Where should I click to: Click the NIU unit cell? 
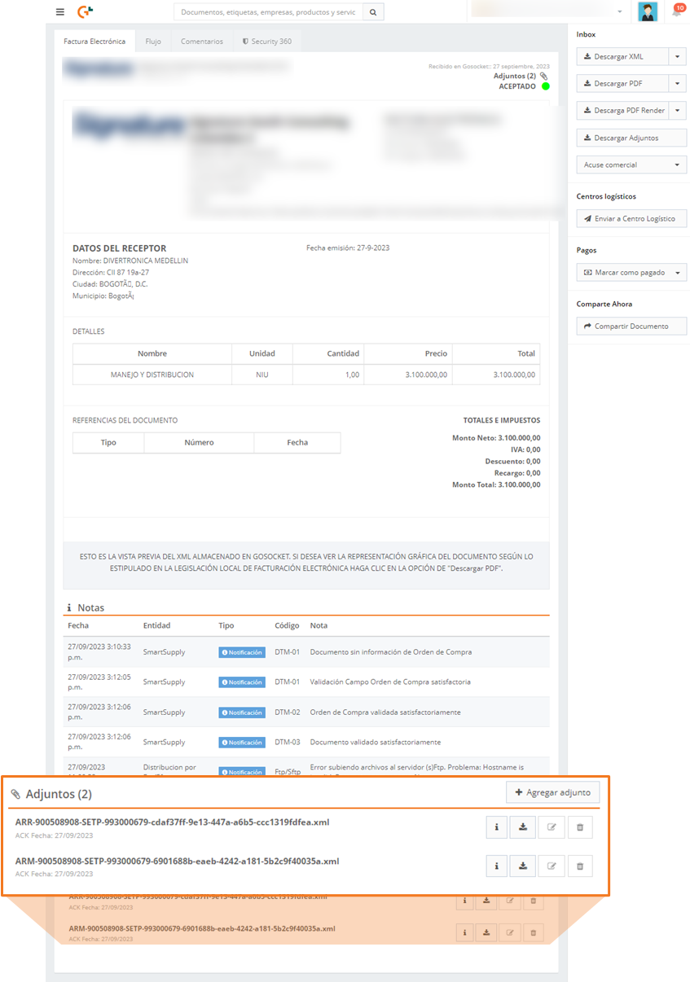point(261,375)
